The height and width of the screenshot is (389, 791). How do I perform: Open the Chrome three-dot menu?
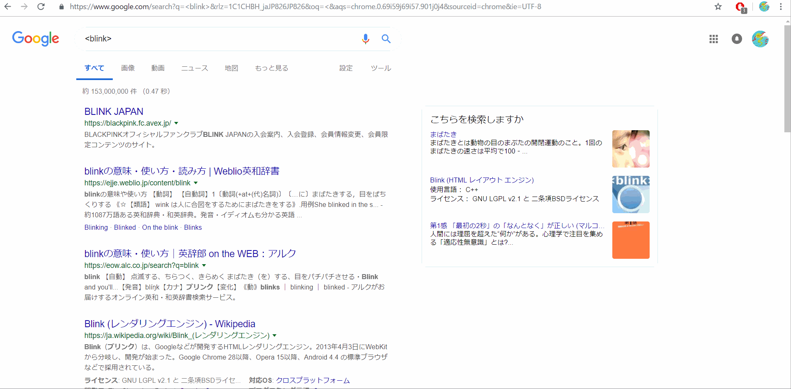point(781,7)
